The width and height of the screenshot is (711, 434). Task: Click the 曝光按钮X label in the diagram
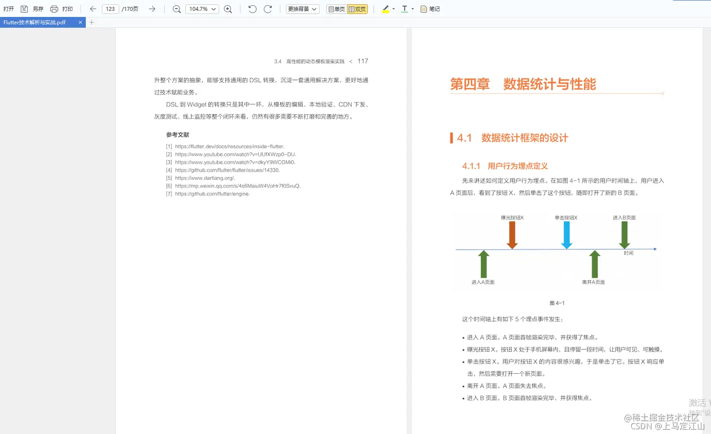tap(512, 218)
